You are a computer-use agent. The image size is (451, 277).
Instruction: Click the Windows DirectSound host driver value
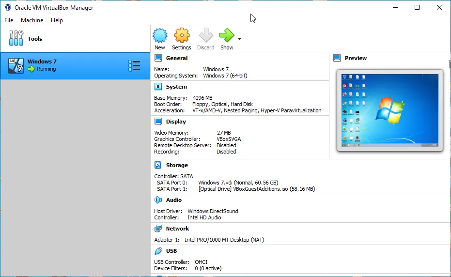(x=213, y=211)
